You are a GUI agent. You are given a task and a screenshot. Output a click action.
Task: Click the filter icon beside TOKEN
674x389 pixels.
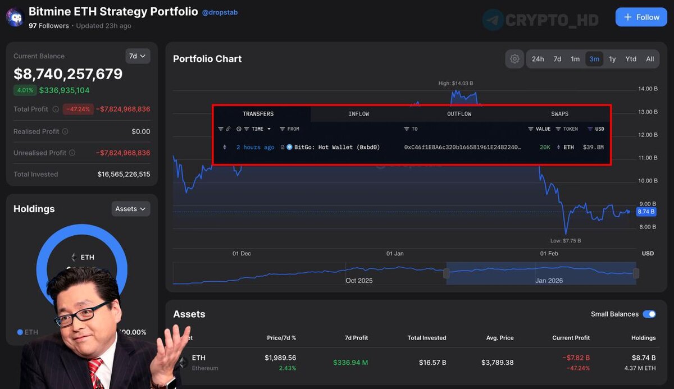(558, 129)
